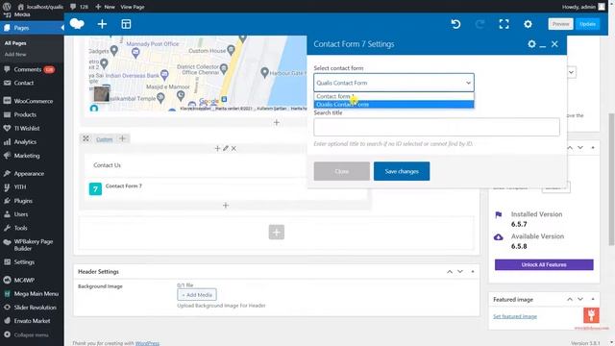Open the gear icon in Contact Form 7 Settings header
Screen dimensions: 615x346
[531, 44]
